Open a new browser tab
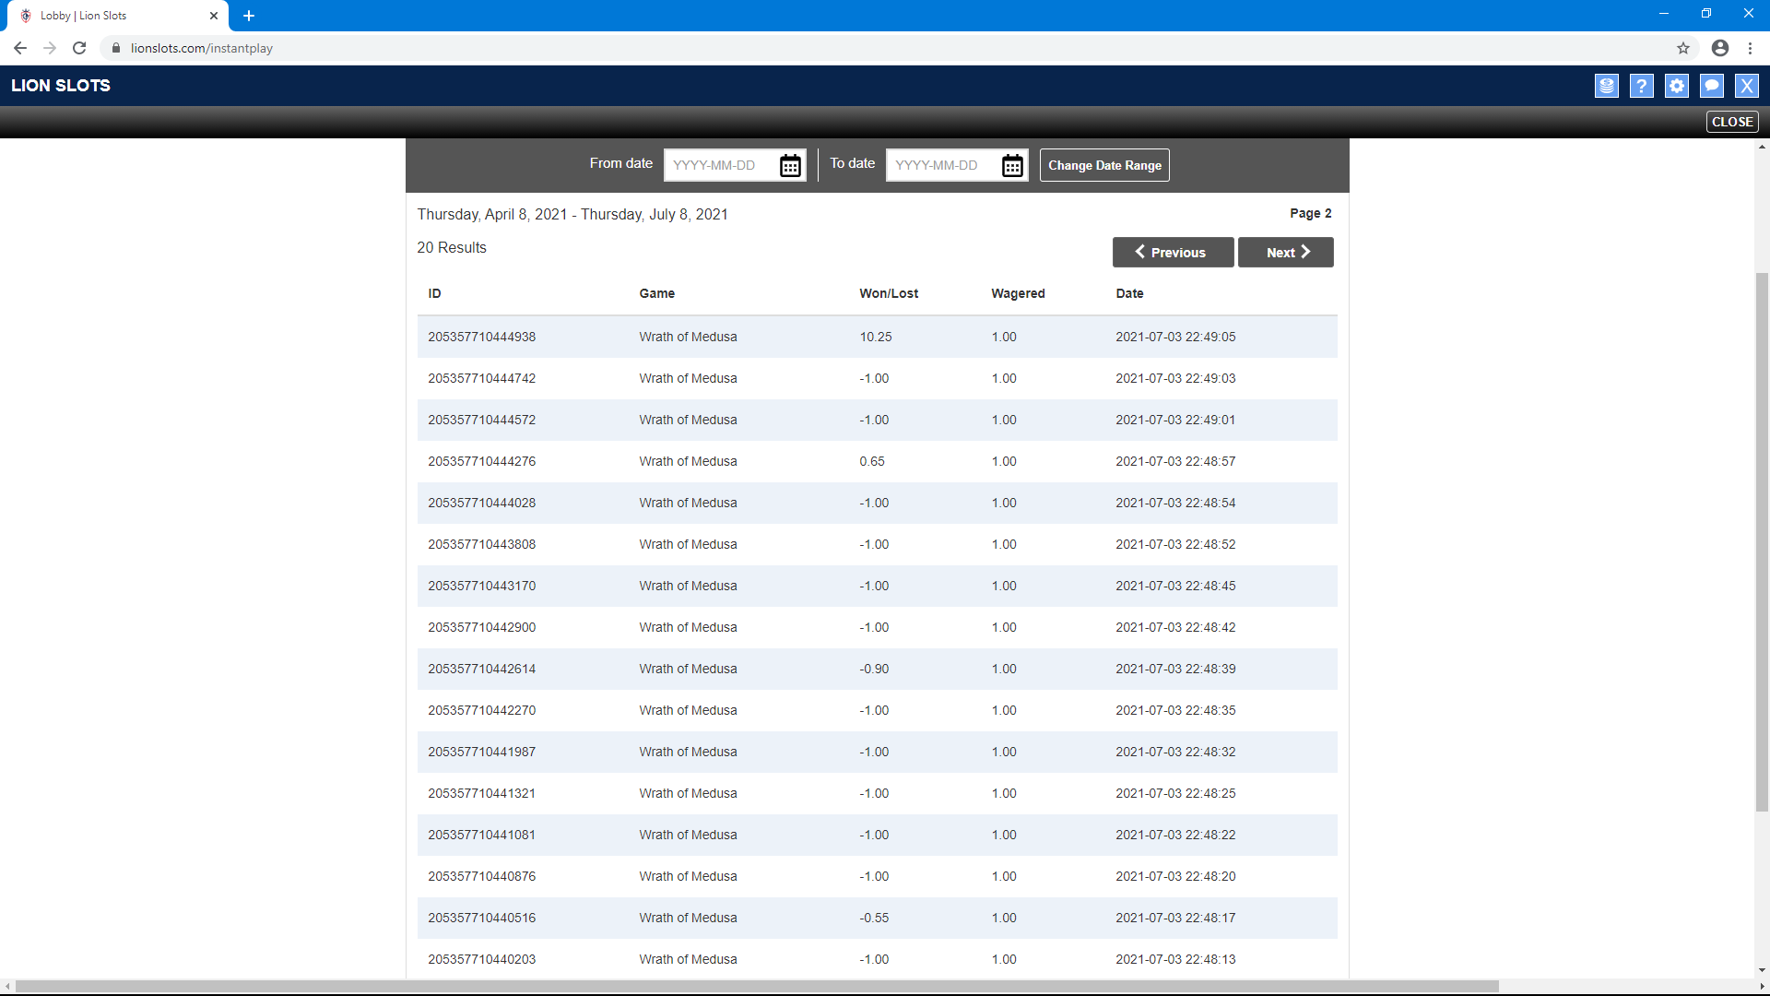The image size is (1770, 996). [x=249, y=16]
